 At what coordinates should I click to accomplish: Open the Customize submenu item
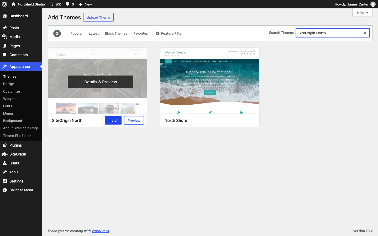click(12, 91)
